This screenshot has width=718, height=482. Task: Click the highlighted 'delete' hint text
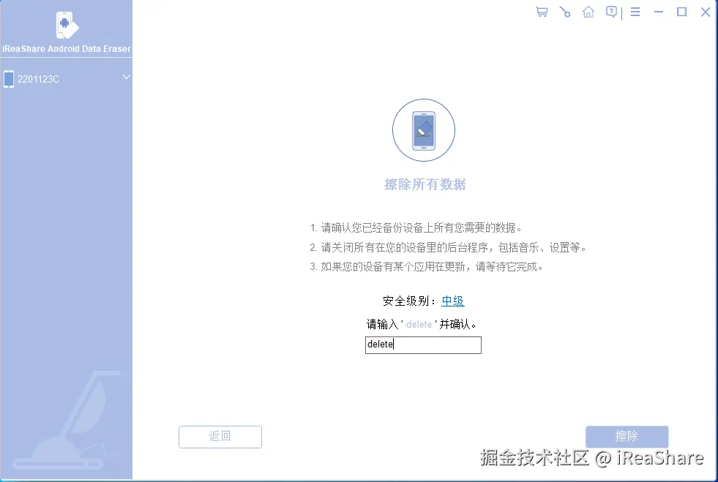[x=419, y=324]
